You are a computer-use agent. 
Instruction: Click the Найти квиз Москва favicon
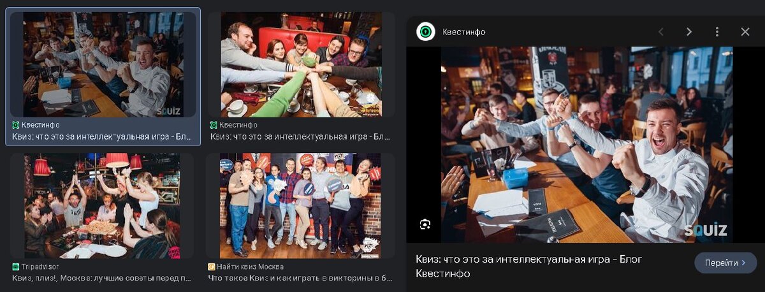tap(212, 266)
